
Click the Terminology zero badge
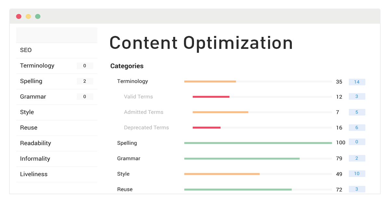85,66
